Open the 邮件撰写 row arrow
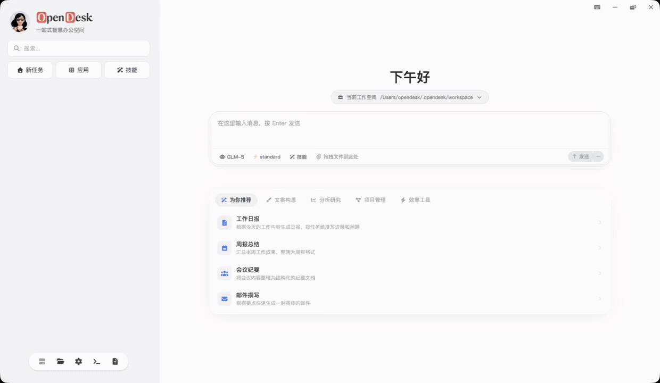660x383 pixels. coord(600,299)
